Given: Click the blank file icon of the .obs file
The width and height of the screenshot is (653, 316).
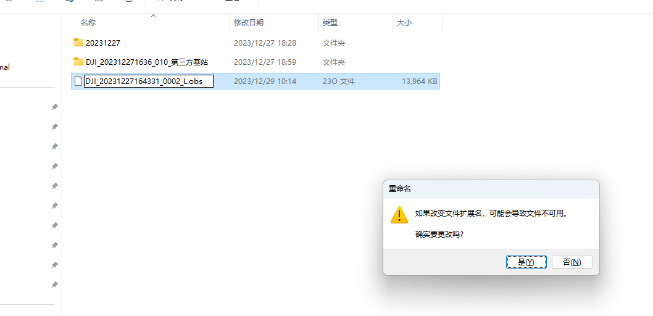Looking at the screenshot, I should pos(78,81).
